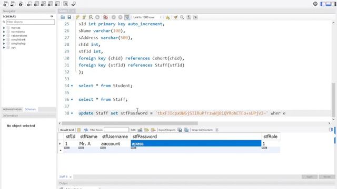
Task: Click the rollback transaction icon
Action: (120, 17)
